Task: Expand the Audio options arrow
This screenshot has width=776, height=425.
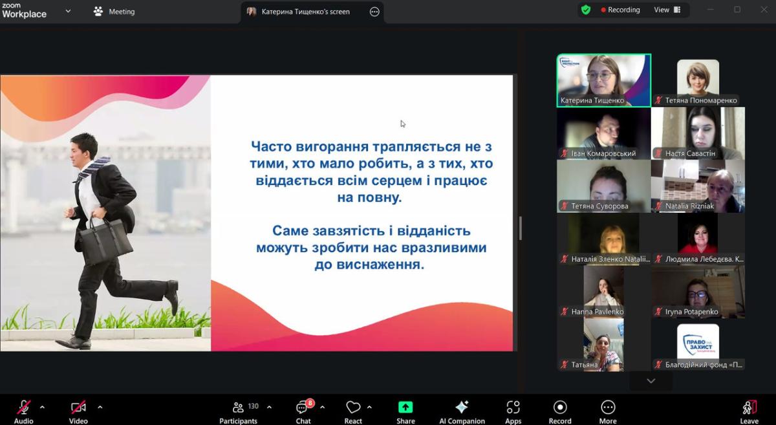Action: point(42,407)
